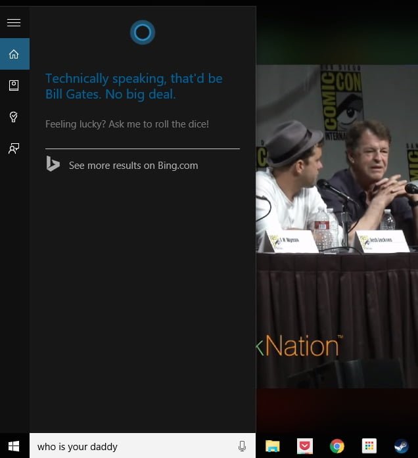Open the Pocket app on taskbar

pos(304,447)
